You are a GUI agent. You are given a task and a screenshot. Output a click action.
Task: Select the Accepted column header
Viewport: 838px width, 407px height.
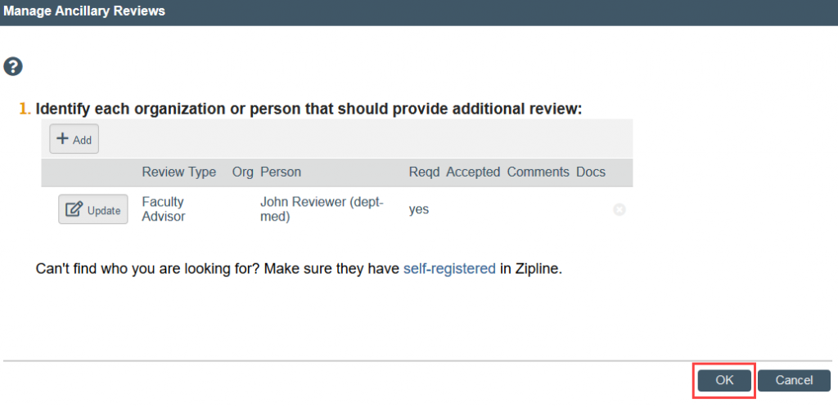[473, 172]
